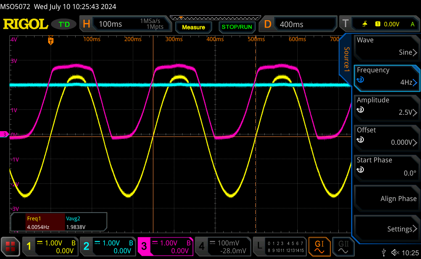
Task: Click the RIGOL logo
Action: (25, 24)
